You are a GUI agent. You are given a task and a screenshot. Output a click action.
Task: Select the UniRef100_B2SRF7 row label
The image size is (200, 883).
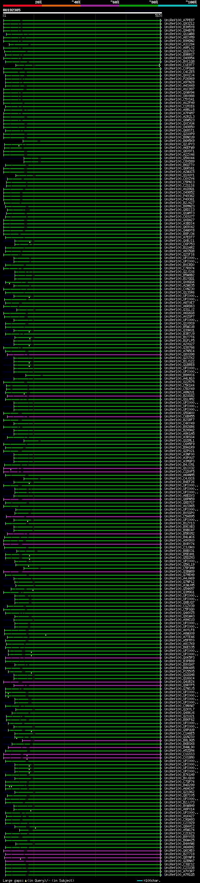(179, 420)
